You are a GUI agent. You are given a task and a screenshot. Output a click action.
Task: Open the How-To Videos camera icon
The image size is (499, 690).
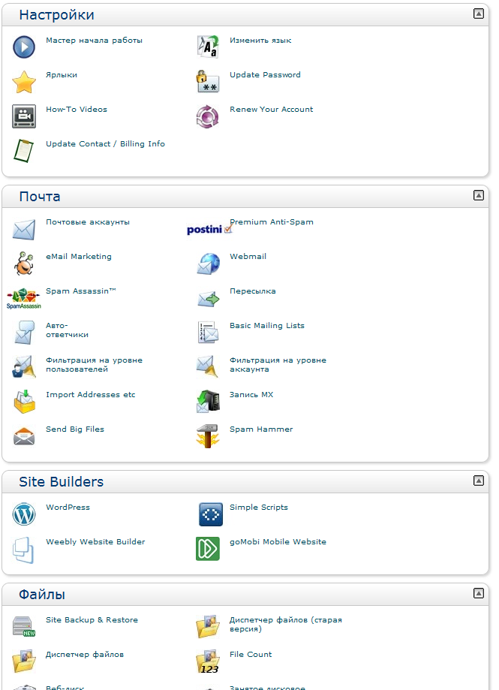(24, 116)
